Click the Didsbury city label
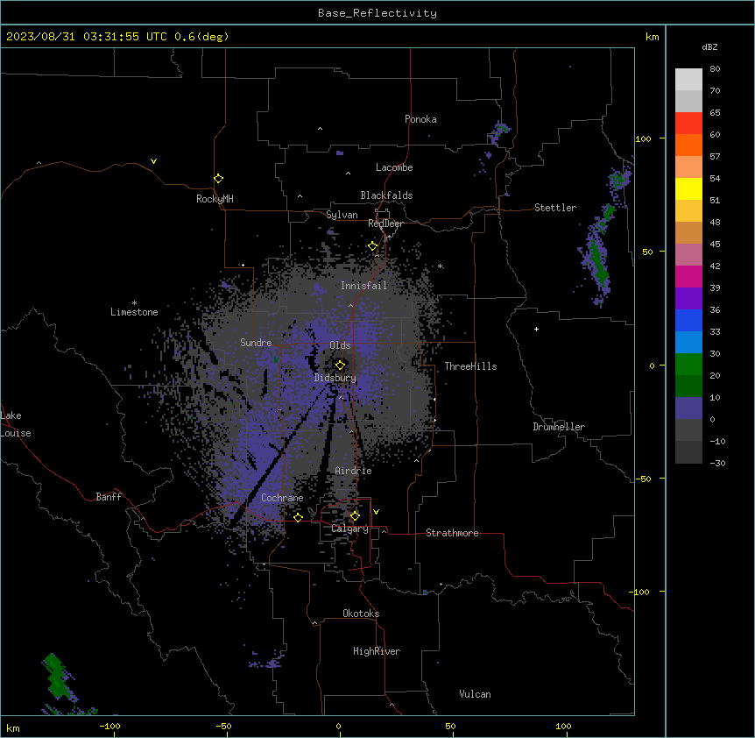The width and height of the screenshot is (755, 738). [x=335, y=378]
